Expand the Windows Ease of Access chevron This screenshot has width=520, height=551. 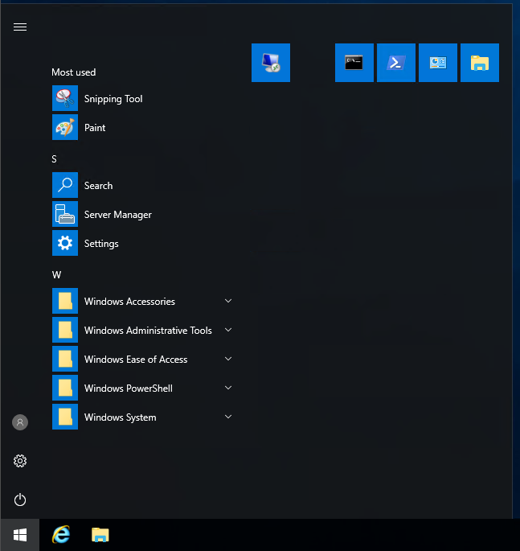point(228,359)
